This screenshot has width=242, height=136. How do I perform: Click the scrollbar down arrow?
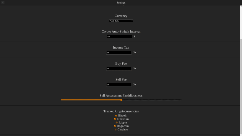[x=241, y=135]
